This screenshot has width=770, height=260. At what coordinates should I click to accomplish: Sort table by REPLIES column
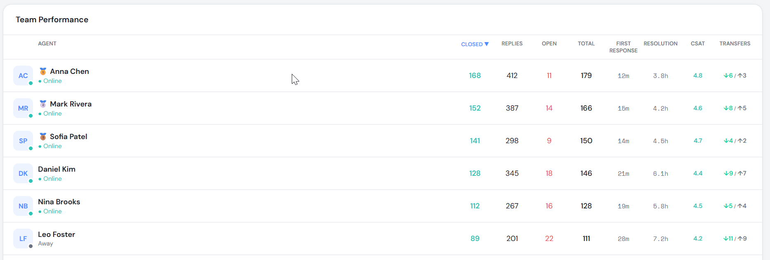pos(512,44)
